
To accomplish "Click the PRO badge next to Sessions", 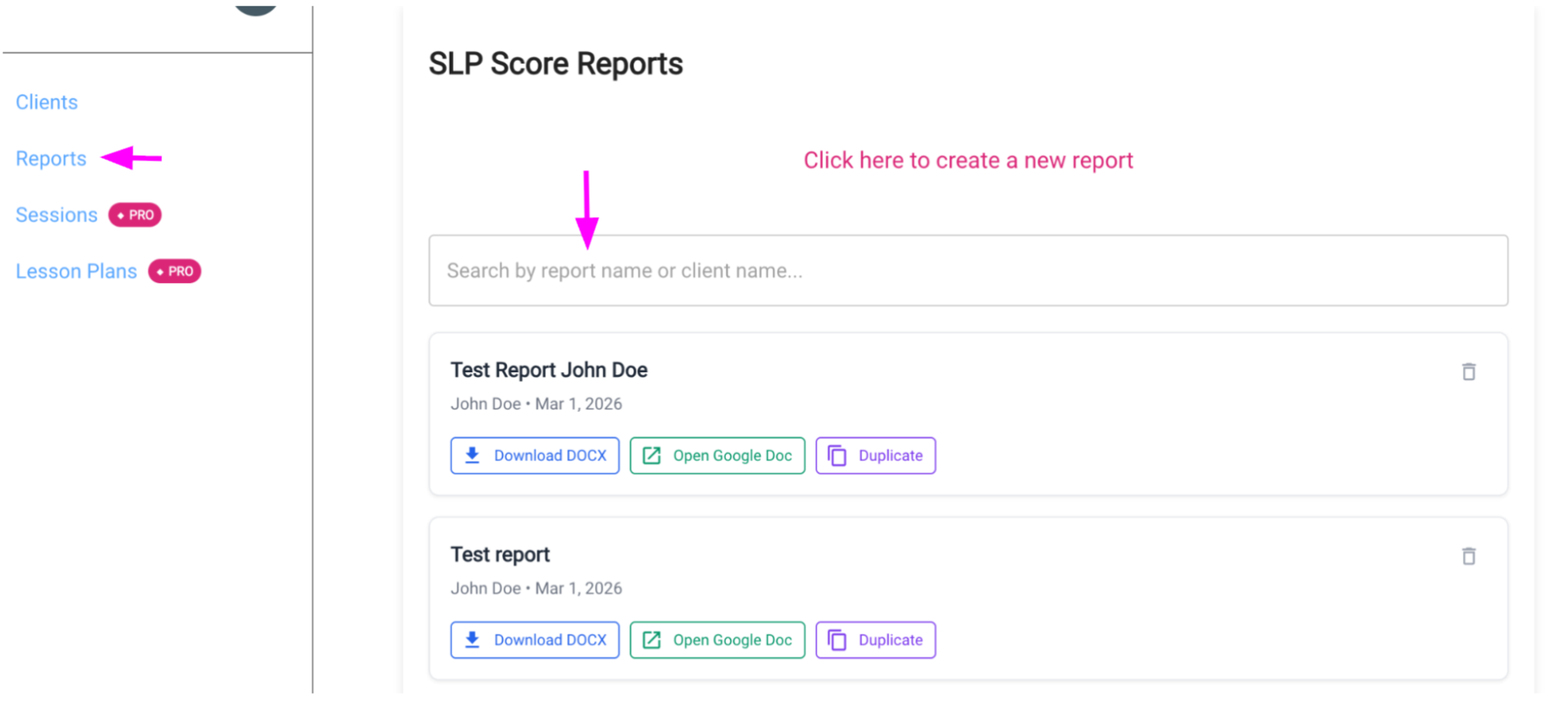I will [134, 215].
